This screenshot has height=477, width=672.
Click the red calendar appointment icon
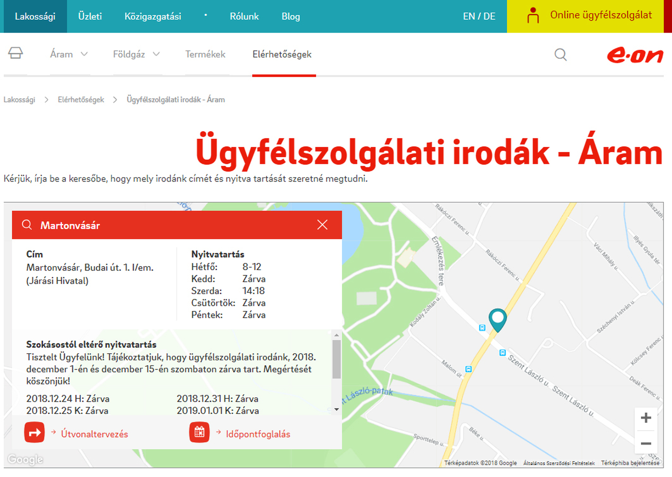coord(199,433)
